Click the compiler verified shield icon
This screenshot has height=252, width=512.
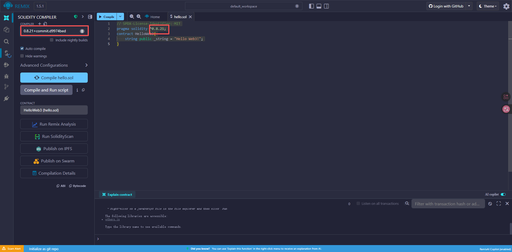[x=76, y=17]
